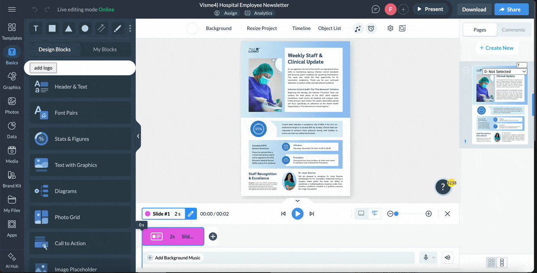The width and height of the screenshot is (537, 273).
Task: Open the slide selection dropdown above thumbnail
Action: click(504, 71)
